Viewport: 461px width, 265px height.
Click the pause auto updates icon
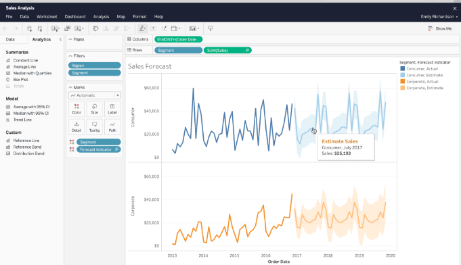(40, 28)
